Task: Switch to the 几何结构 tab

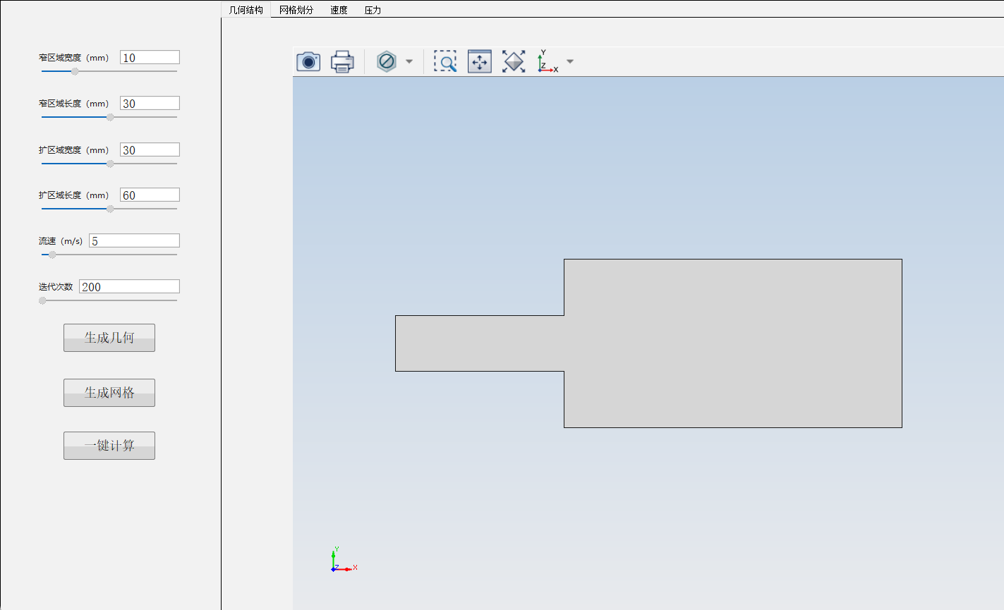Action: pyautogui.click(x=246, y=10)
